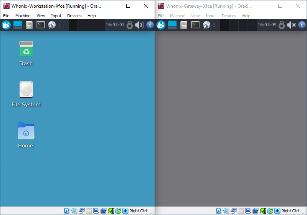Launch terminal in Workstation panel

coord(41,25)
